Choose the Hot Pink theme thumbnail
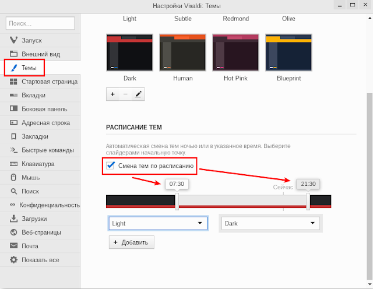The width and height of the screenshot is (373, 289). point(235,52)
